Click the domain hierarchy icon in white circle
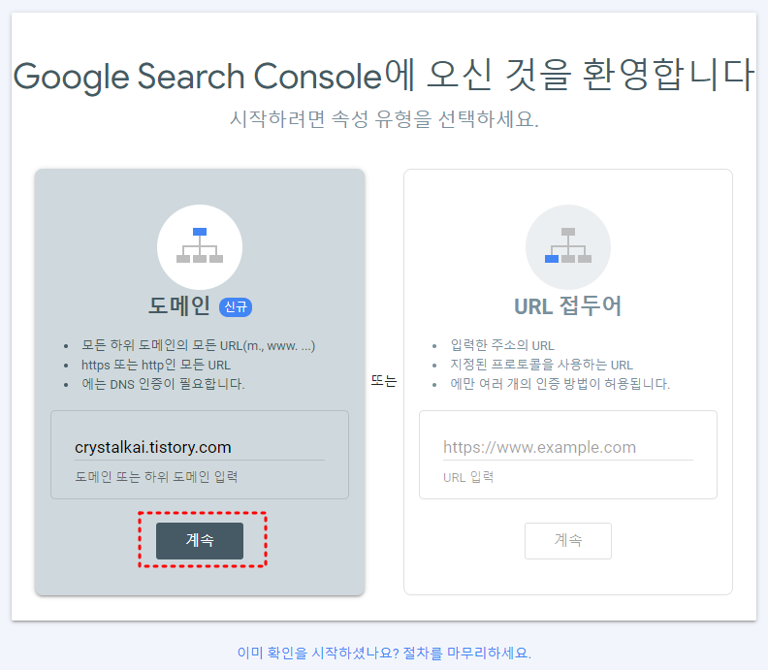Image resolution: width=768 pixels, height=670 pixels. tap(200, 246)
